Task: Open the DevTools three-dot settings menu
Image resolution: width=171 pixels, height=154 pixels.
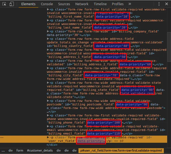Action: [159, 4]
